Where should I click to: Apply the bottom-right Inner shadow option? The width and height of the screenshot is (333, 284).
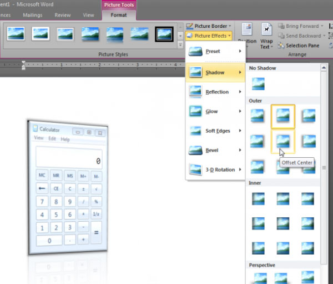pyautogui.click(x=307, y=248)
